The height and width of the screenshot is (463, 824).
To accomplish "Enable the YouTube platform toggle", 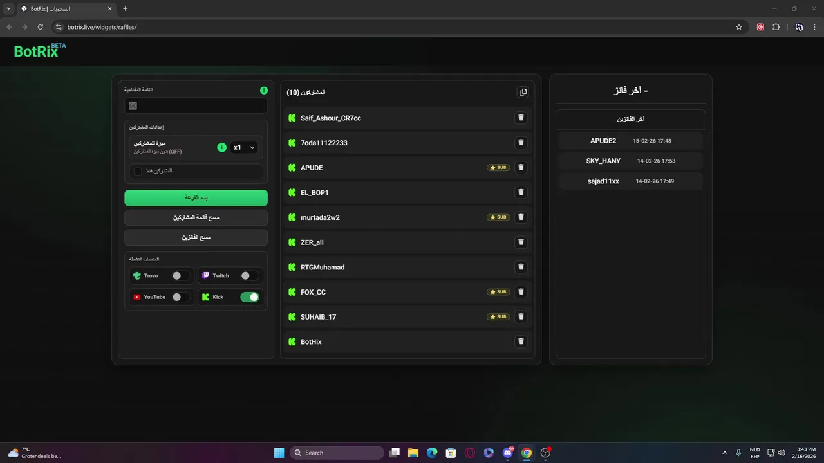I will tap(180, 297).
